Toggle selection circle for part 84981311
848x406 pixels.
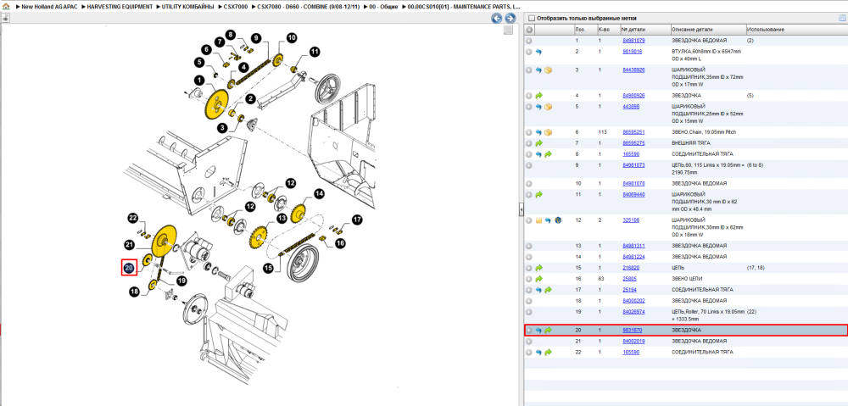[529, 246]
